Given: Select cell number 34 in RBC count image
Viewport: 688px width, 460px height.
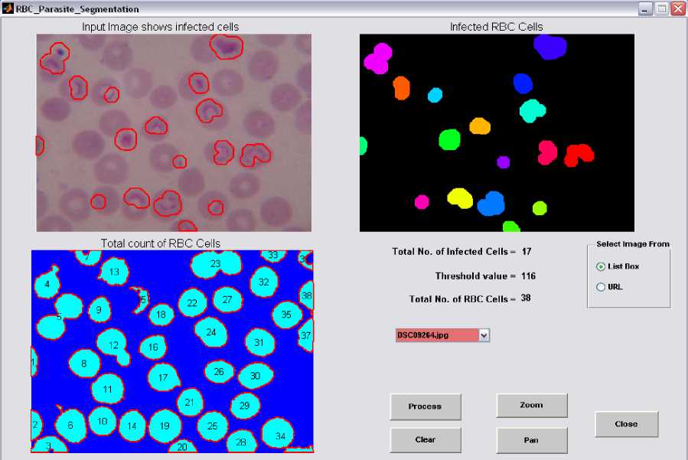Looking at the screenshot, I should [280, 435].
